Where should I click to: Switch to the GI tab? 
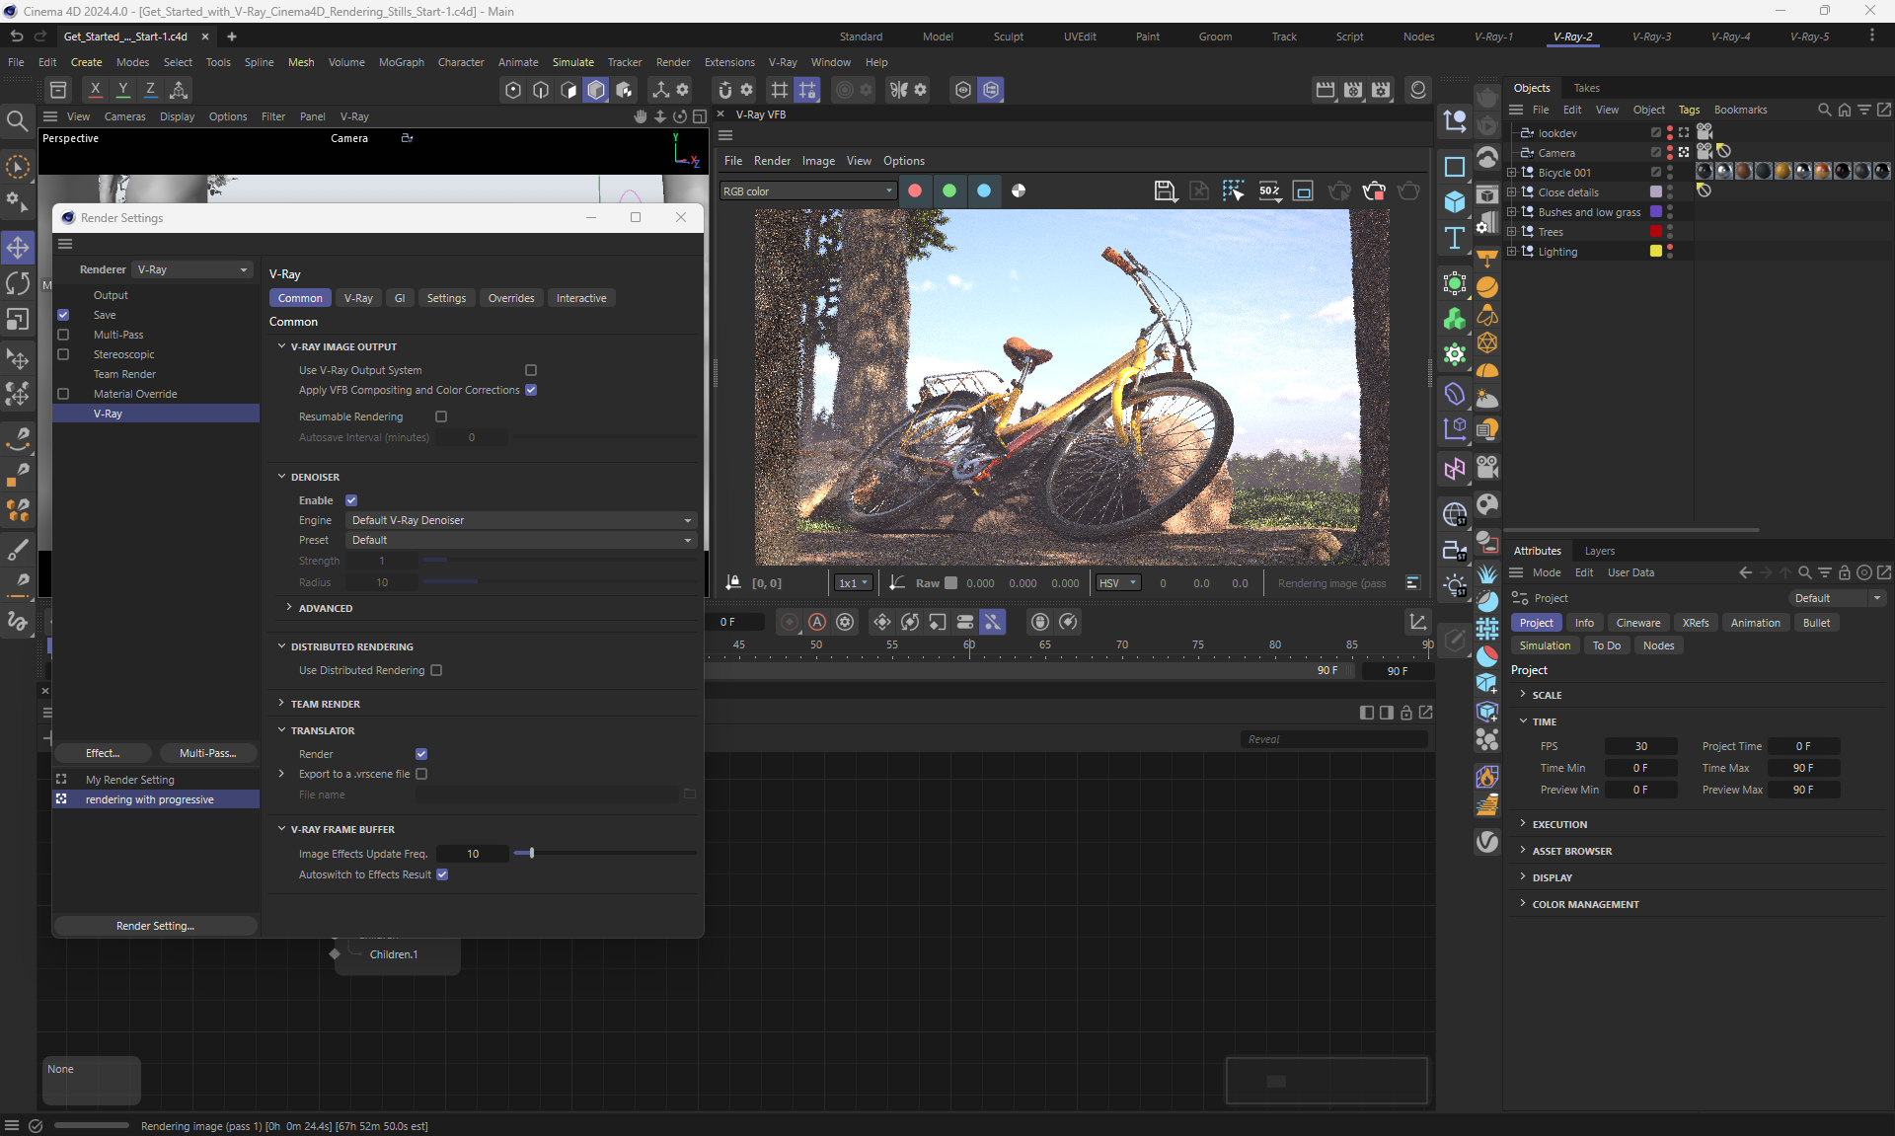click(400, 298)
